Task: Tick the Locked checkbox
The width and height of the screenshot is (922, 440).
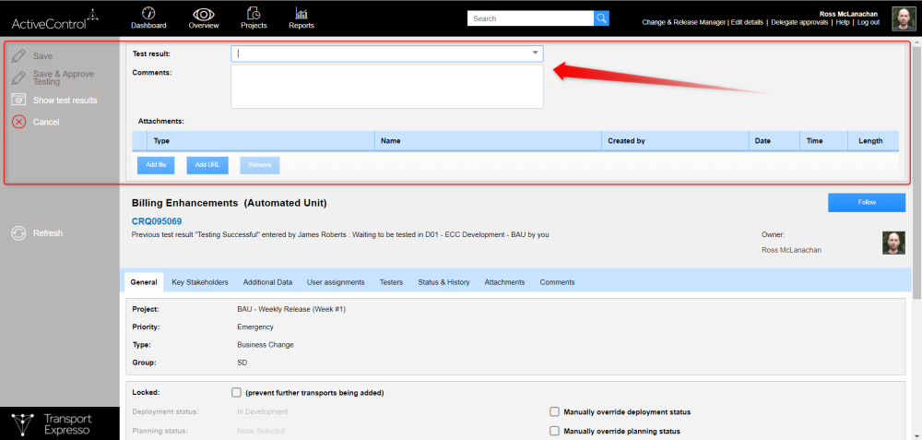Action: click(236, 392)
